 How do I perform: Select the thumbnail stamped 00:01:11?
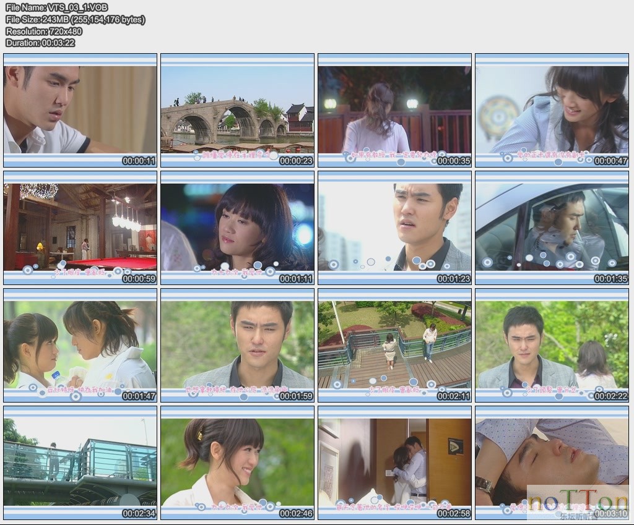(x=237, y=228)
